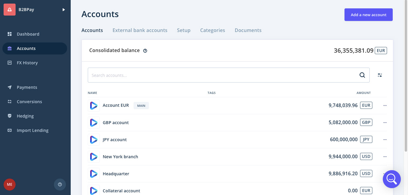Focus the Search accounts input field
Screen dimensions: 408x195
(x=222, y=75)
